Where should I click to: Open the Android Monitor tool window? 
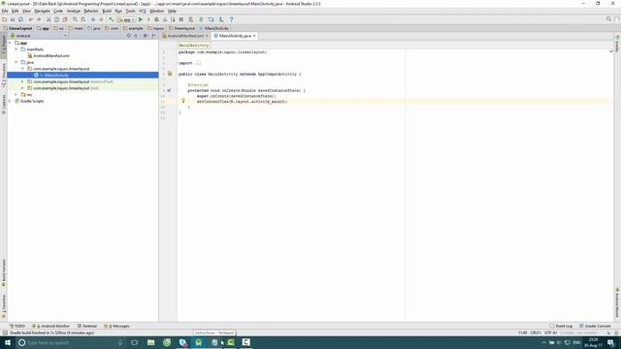[50, 326]
